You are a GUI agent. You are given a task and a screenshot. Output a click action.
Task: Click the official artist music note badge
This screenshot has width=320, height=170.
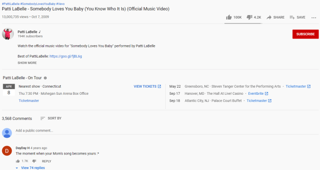pos(40,32)
